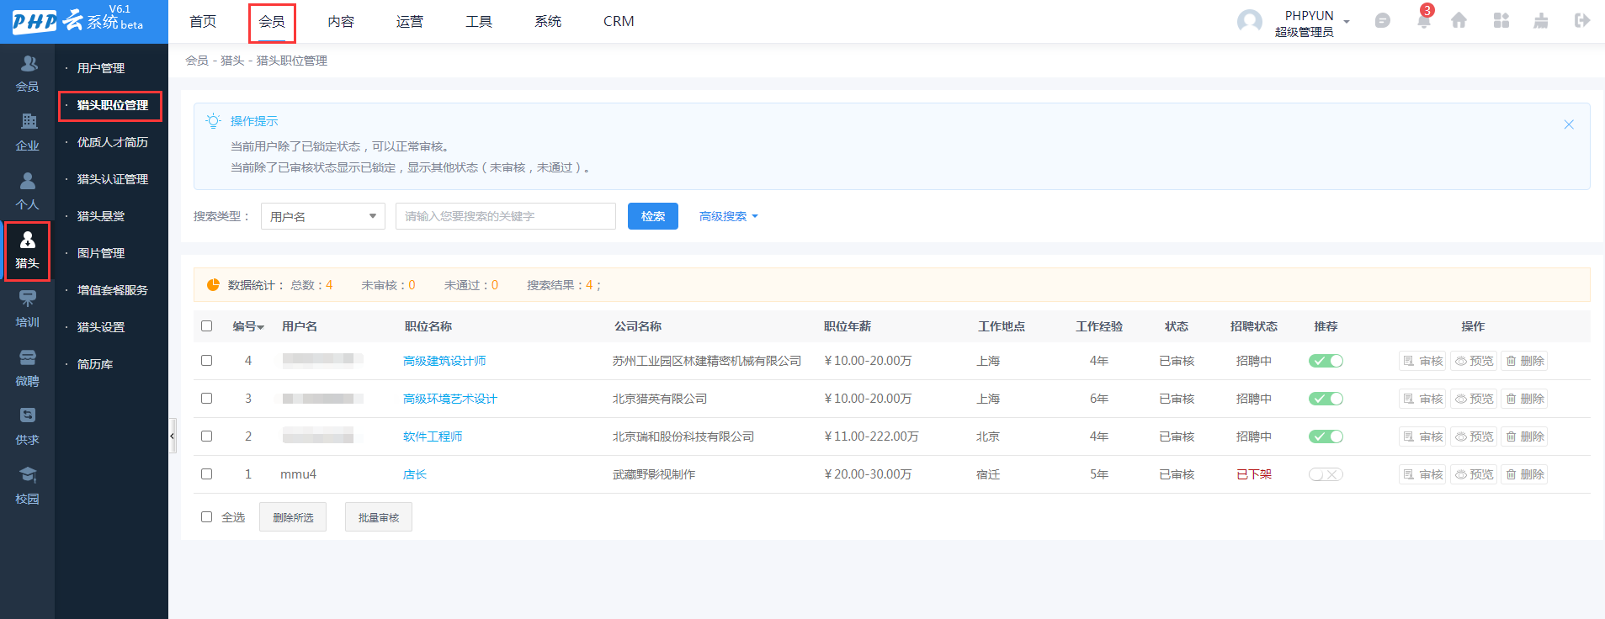Viewport: 1605px width, 619px height.
Task: Click 审核 for 软件工程师 row
Action: [x=1422, y=436]
